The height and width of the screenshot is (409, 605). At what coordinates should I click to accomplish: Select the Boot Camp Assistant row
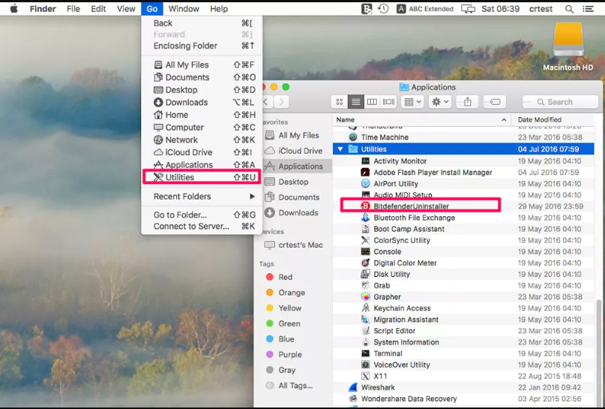(x=463, y=229)
